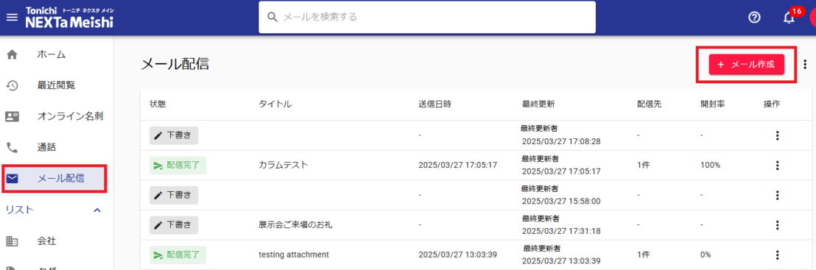Click last-updated time 2025/03/27 17:08:28

click(561, 141)
